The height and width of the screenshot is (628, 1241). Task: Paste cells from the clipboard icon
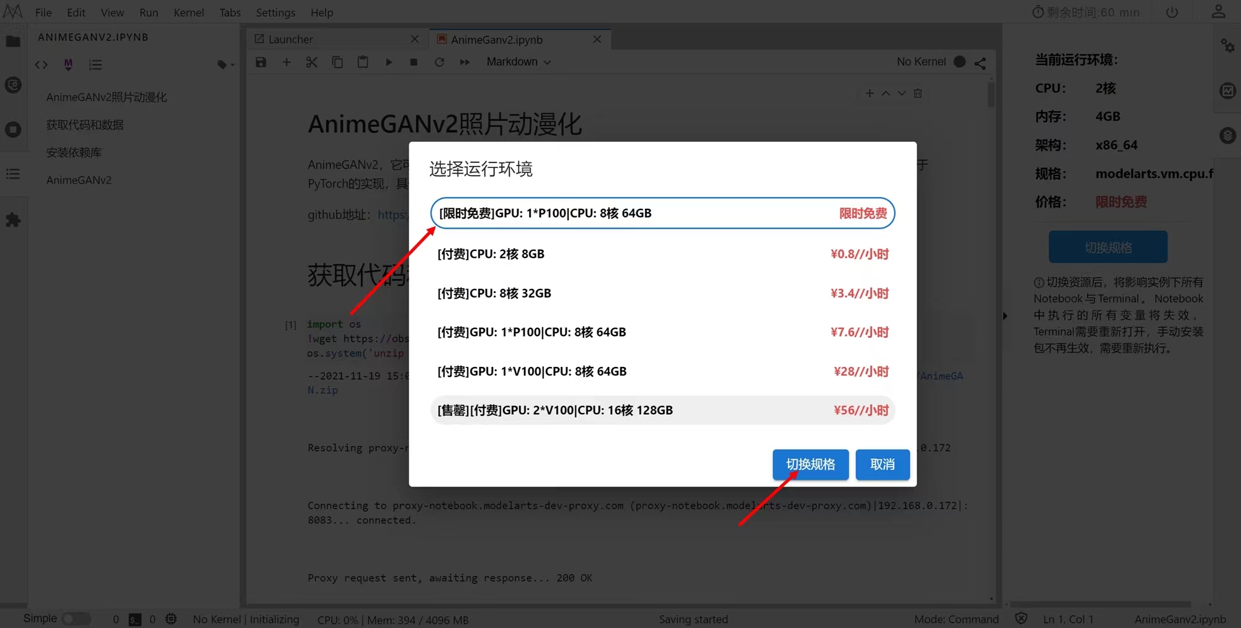(363, 62)
